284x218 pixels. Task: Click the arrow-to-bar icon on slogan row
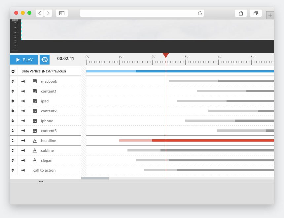pyautogui.click(x=23, y=160)
